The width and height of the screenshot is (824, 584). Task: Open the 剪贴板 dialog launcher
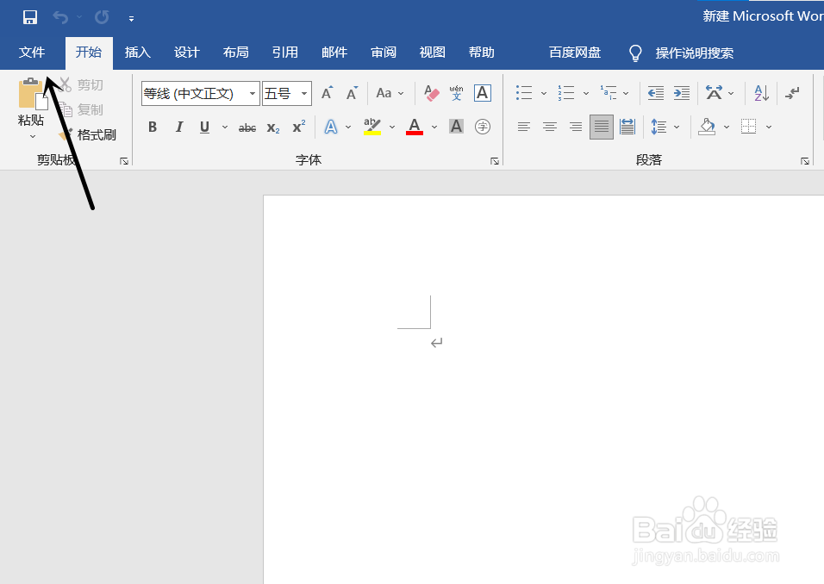124,161
